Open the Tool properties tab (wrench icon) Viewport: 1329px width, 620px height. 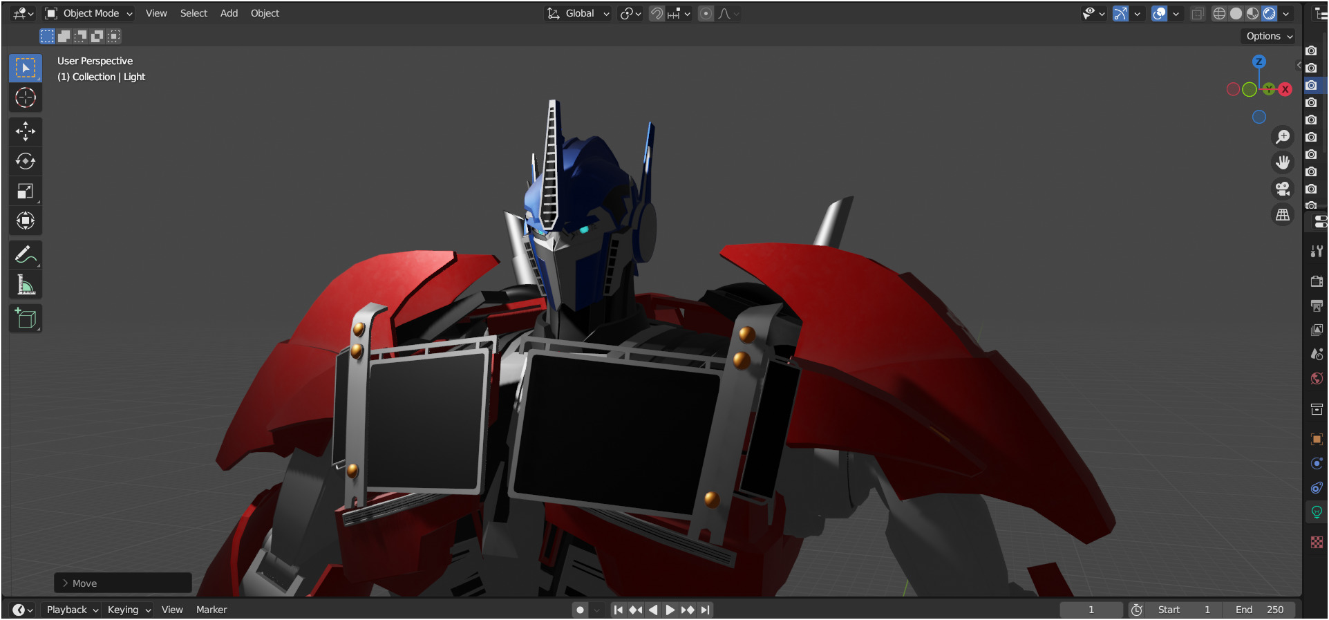point(1317,252)
